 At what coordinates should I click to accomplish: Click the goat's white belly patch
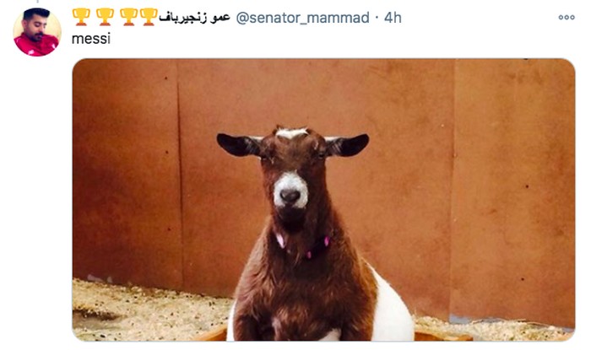pyautogui.click(x=390, y=309)
